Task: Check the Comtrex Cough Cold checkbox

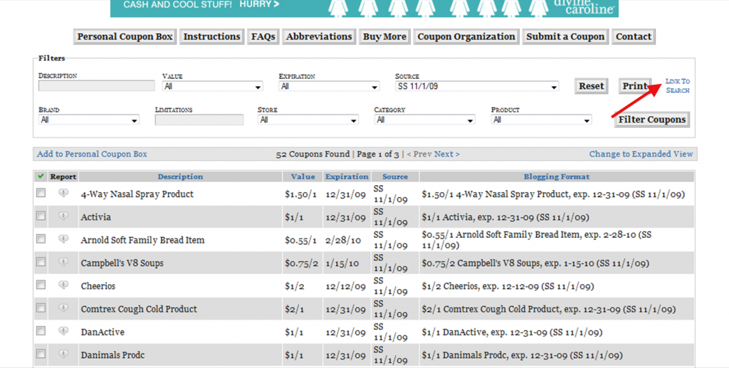Action: pyautogui.click(x=41, y=308)
